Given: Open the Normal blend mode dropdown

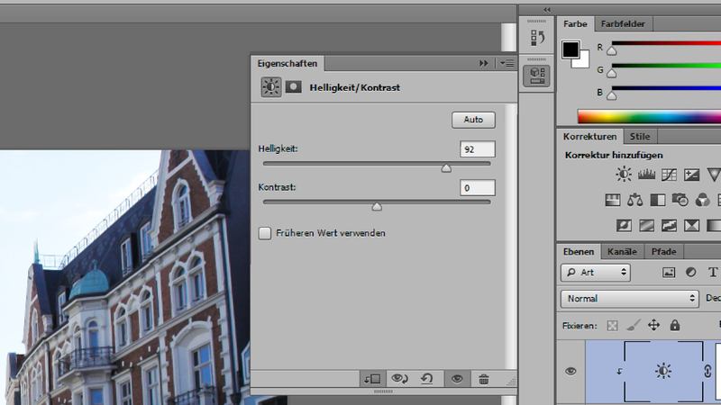Looking at the screenshot, I should (x=630, y=298).
